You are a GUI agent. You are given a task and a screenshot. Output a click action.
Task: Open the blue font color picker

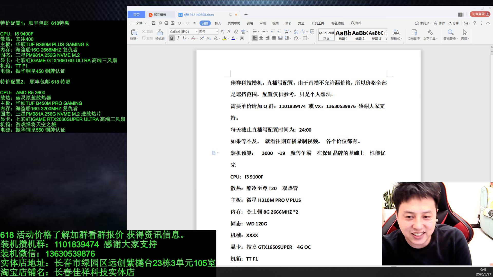pos(237,38)
